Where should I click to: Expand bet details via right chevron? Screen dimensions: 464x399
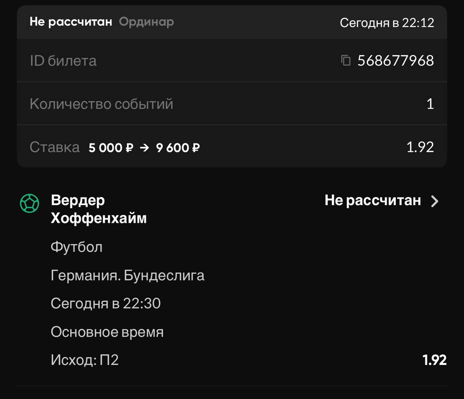coord(435,201)
